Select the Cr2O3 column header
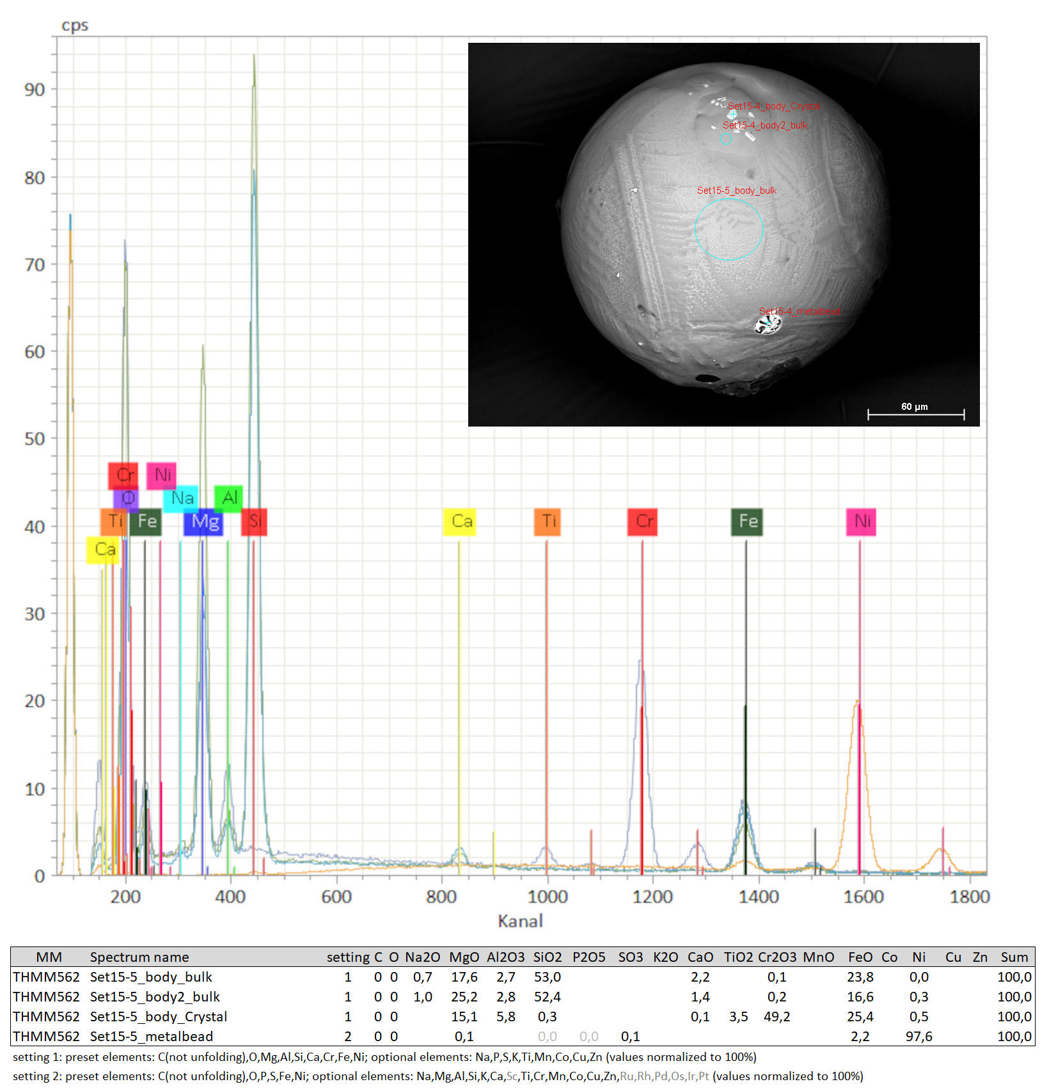This screenshot has width=1049, height=1091. [x=777, y=957]
